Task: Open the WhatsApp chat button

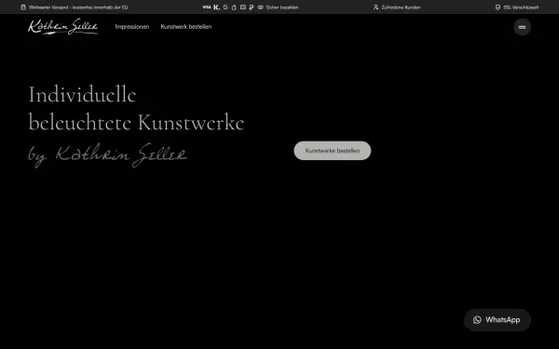Action: point(497,320)
